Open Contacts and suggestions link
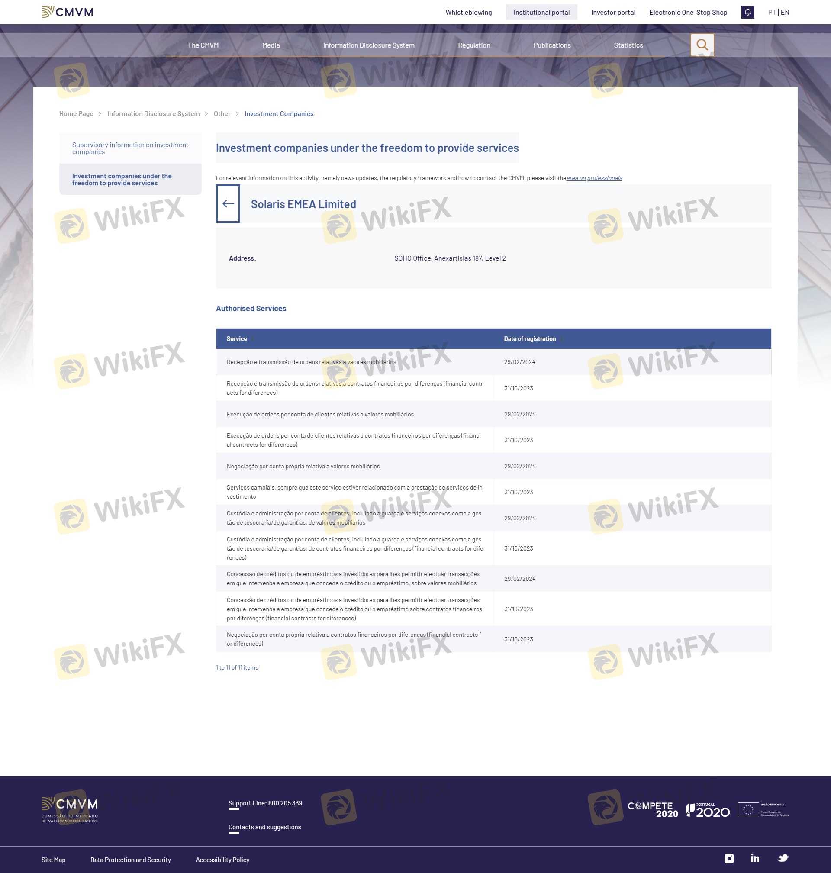 pos(264,827)
